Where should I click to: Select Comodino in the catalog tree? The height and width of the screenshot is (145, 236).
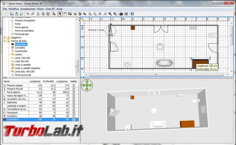click(20, 48)
